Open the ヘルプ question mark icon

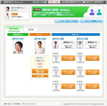pos(84,2)
